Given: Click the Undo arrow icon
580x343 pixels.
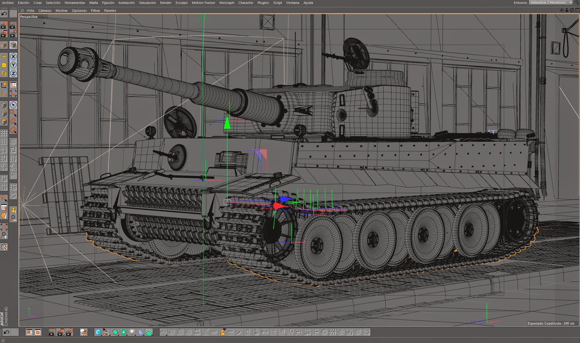Looking at the screenshot, I should (4, 13).
